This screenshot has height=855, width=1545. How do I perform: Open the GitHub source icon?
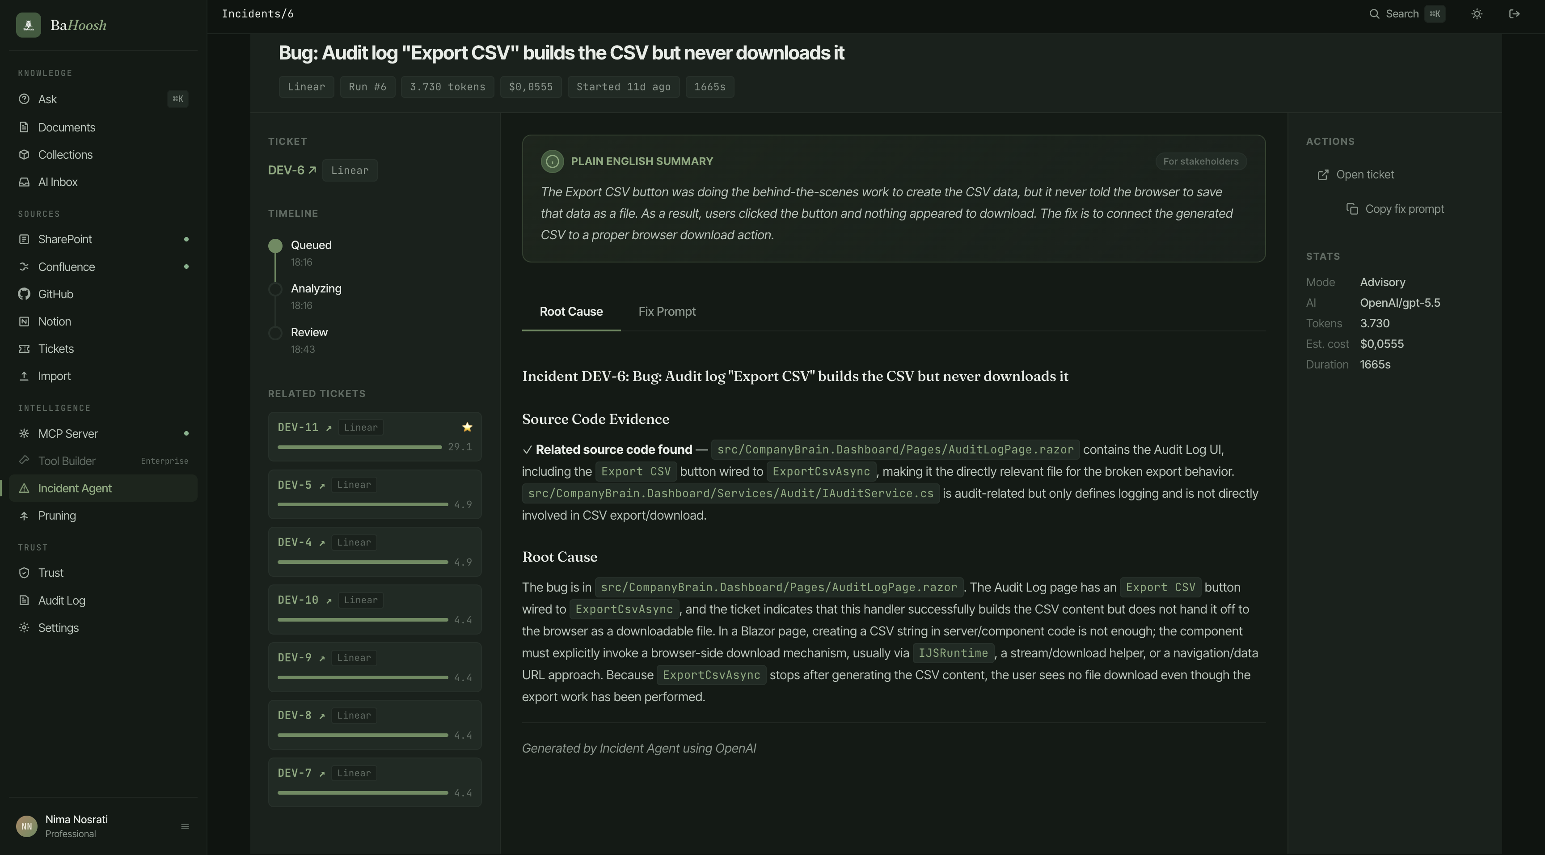[24, 294]
